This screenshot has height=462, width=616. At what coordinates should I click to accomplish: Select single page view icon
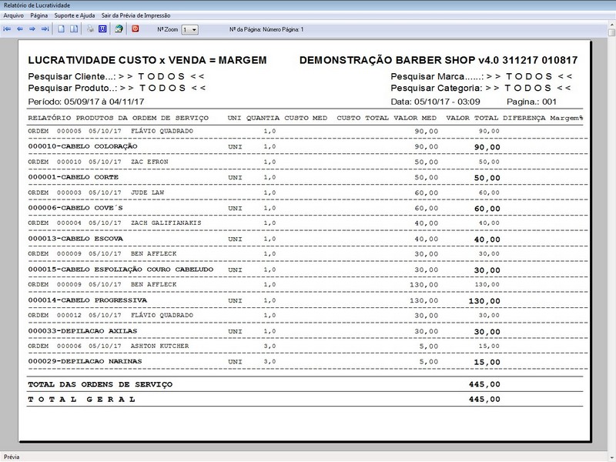tap(62, 29)
